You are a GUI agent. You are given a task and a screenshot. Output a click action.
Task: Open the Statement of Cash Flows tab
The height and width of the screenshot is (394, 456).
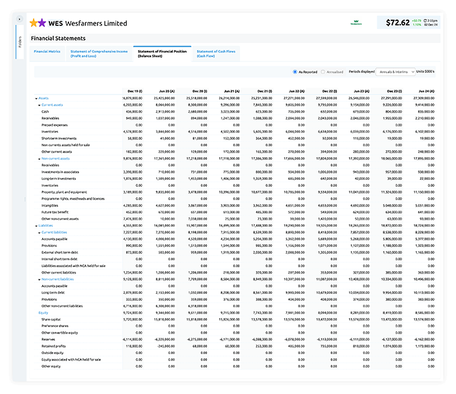pyautogui.click(x=215, y=53)
